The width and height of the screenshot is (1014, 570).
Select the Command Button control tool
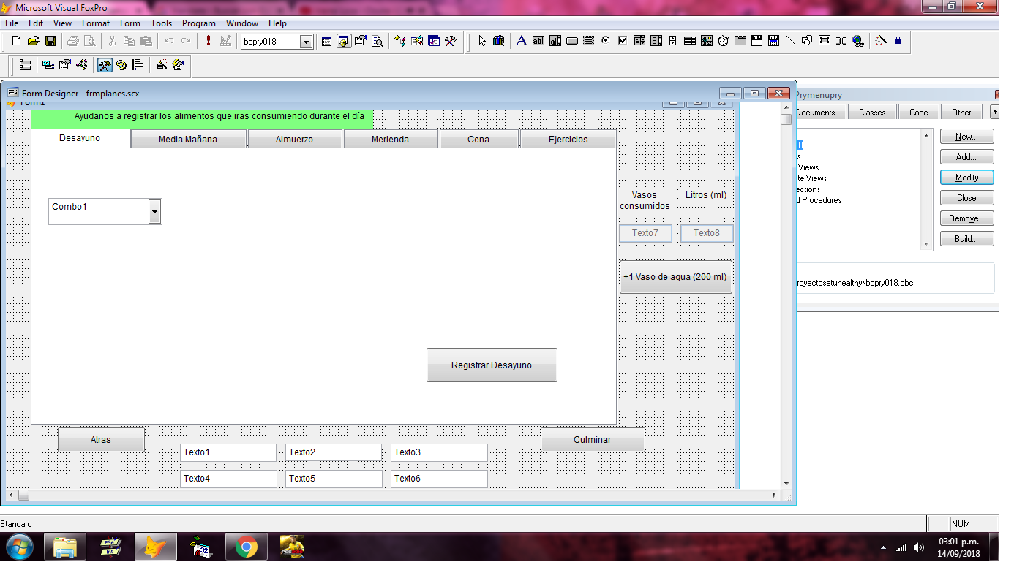[x=572, y=41]
